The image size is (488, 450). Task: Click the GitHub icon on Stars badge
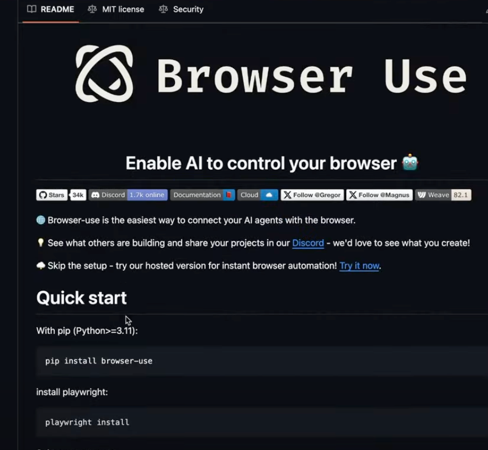click(x=43, y=195)
